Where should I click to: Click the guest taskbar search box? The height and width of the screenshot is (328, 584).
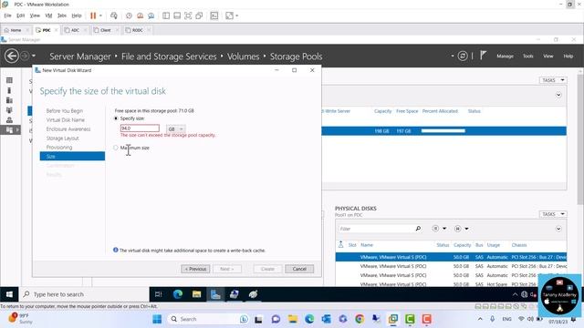[84, 294]
